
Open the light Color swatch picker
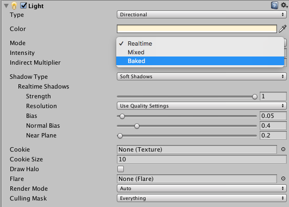pos(197,29)
